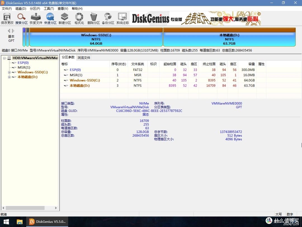This screenshot has width=302, height=227.
Task: Click the 标识 column header
Action: tap(153, 64)
